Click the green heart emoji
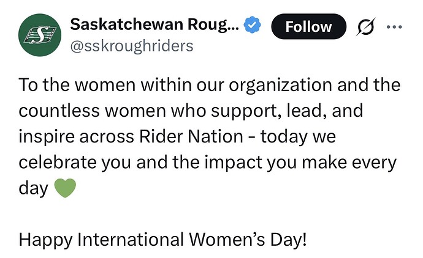 [65, 188]
